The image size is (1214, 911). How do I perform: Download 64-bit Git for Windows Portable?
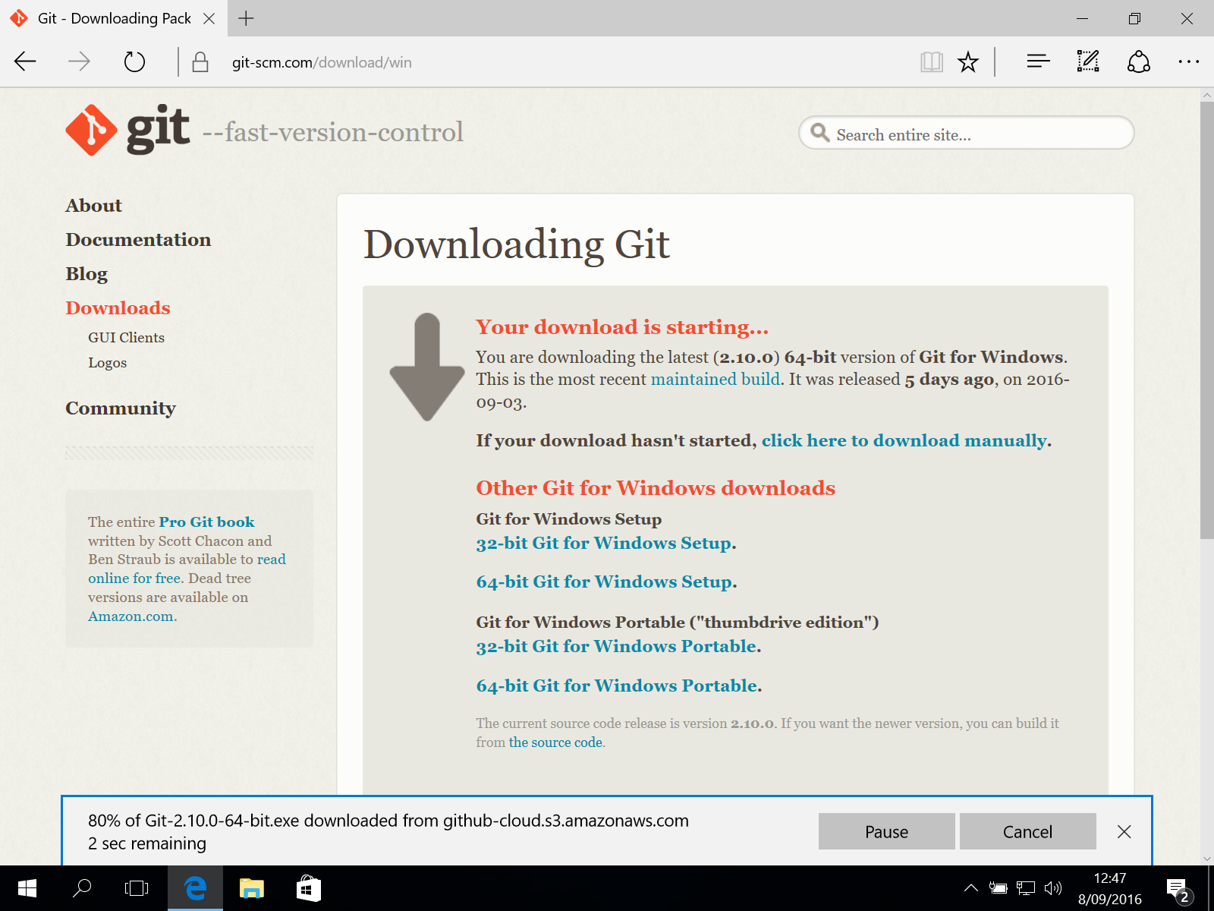617,686
